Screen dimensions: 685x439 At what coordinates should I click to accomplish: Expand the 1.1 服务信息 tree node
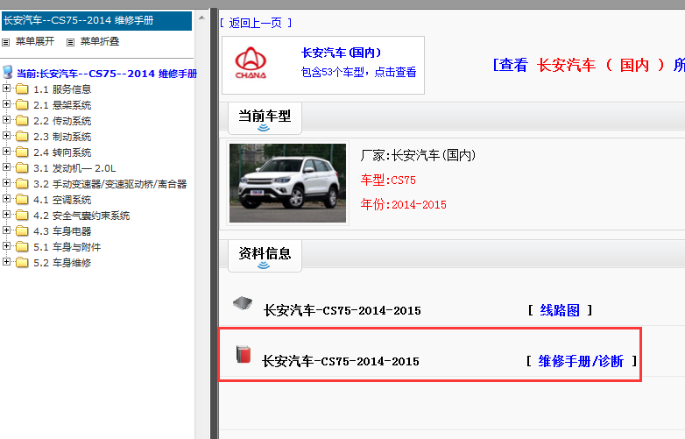click(6, 89)
